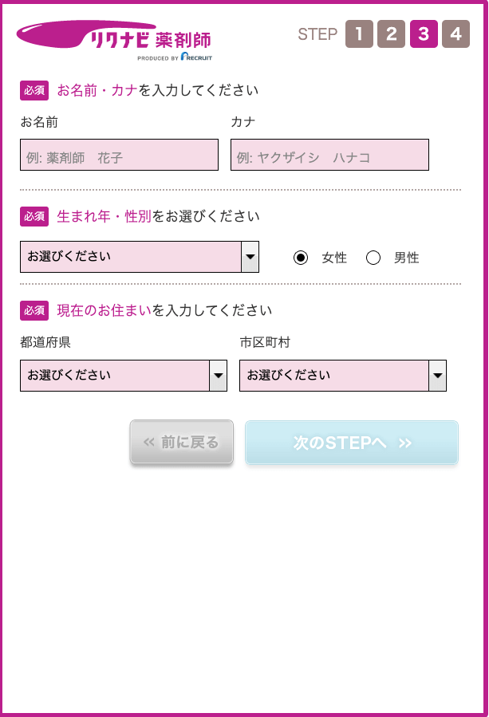The image size is (489, 717).
Task: Click the STEP 1 indicator square
Action: point(357,34)
